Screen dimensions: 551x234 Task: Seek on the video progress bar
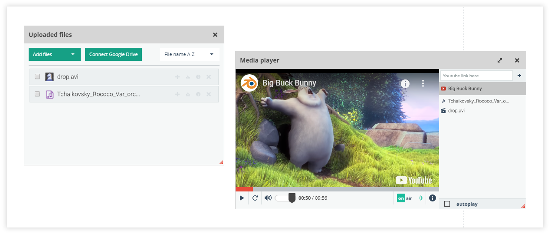(x=337, y=189)
